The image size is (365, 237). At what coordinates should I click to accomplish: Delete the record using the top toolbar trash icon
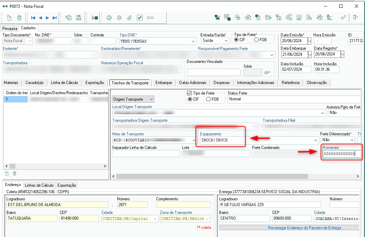point(19,18)
